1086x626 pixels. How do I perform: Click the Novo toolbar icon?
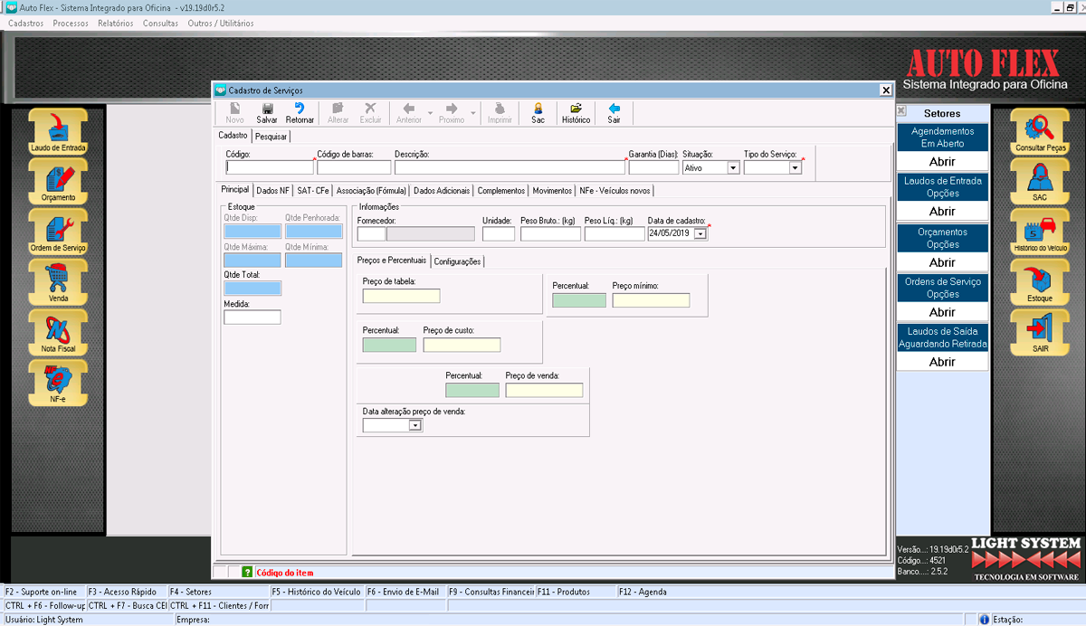point(234,113)
